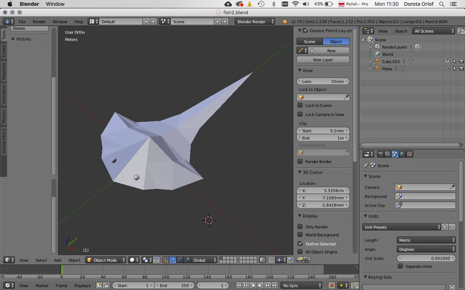
Task: Open Render properties with the camera icon
Action: [381, 154]
